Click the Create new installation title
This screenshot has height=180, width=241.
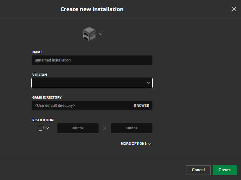[92, 9]
